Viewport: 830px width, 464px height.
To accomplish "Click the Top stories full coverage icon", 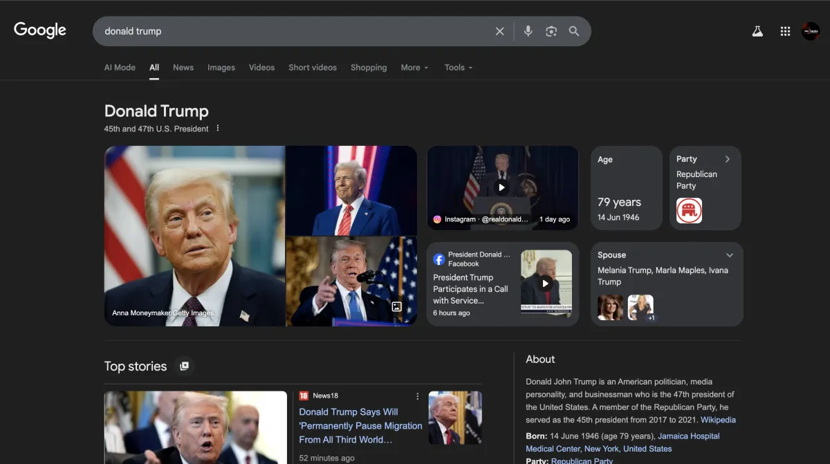I will [184, 366].
